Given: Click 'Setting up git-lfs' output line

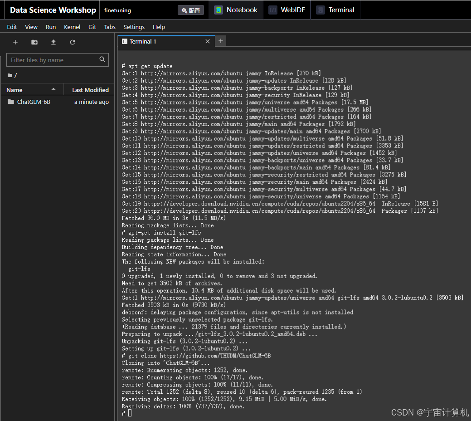Looking at the screenshot, I should tap(186, 348).
